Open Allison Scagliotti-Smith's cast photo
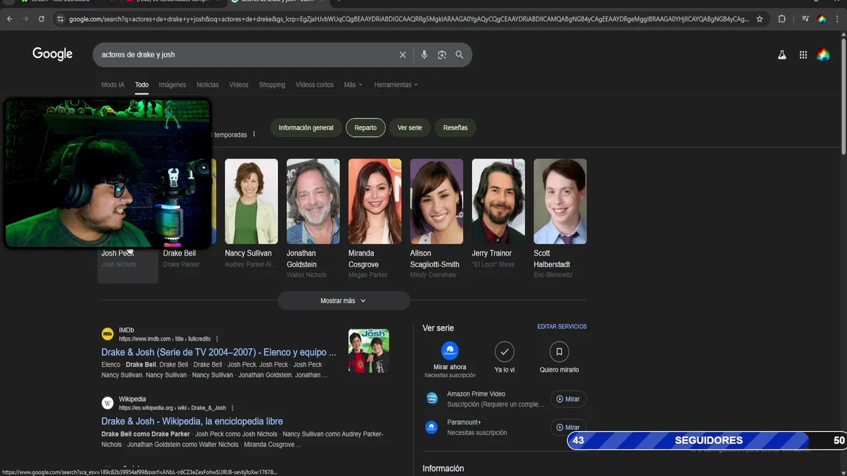The image size is (847, 476). click(x=437, y=201)
